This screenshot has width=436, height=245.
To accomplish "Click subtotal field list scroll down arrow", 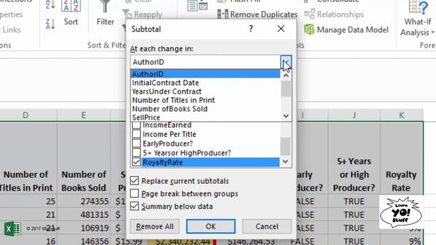I will (285, 161).
